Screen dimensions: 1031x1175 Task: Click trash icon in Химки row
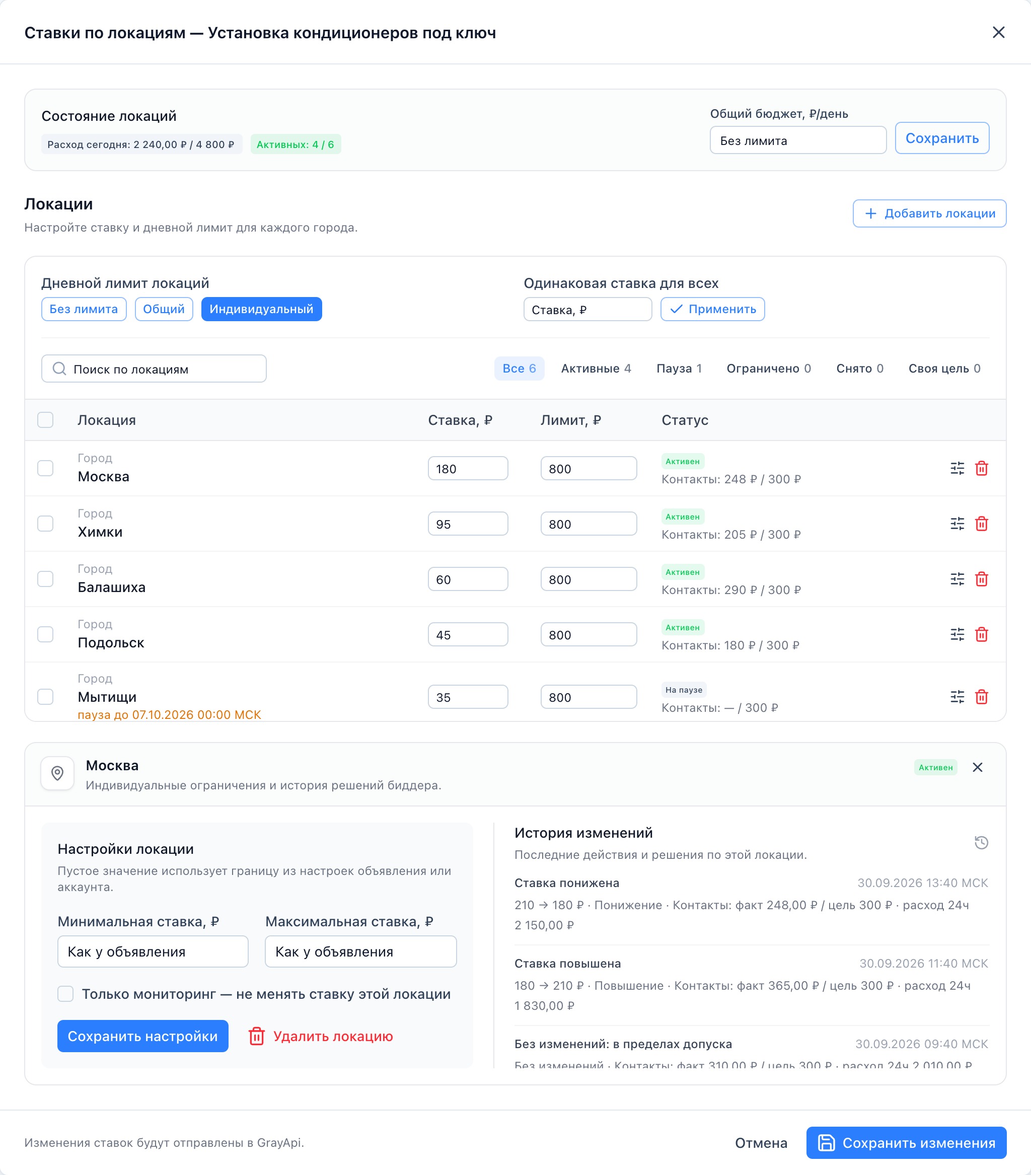click(x=982, y=524)
